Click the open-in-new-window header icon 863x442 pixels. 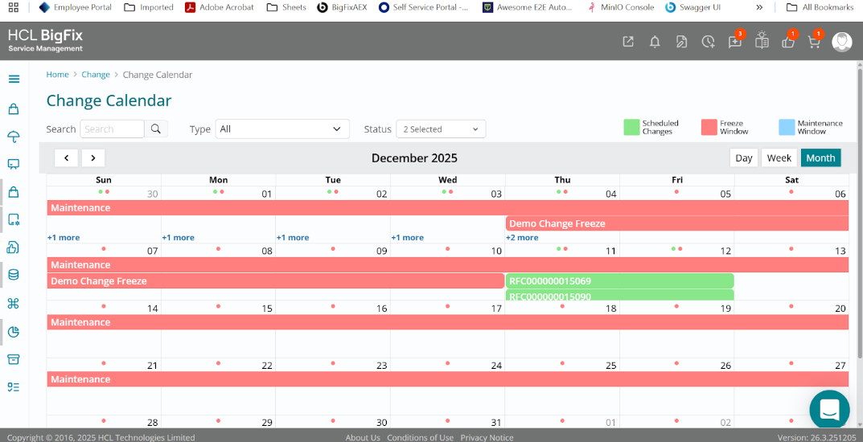point(628,42)
